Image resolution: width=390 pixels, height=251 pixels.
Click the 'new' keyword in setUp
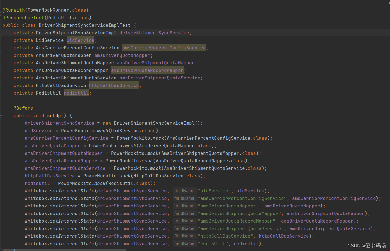pos(107,123)
